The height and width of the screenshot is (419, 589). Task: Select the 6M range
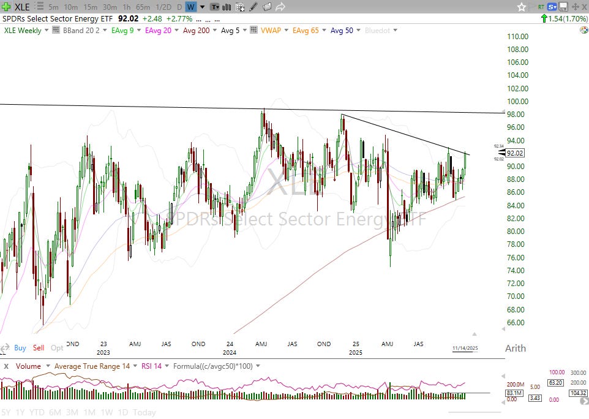point(55,413)
